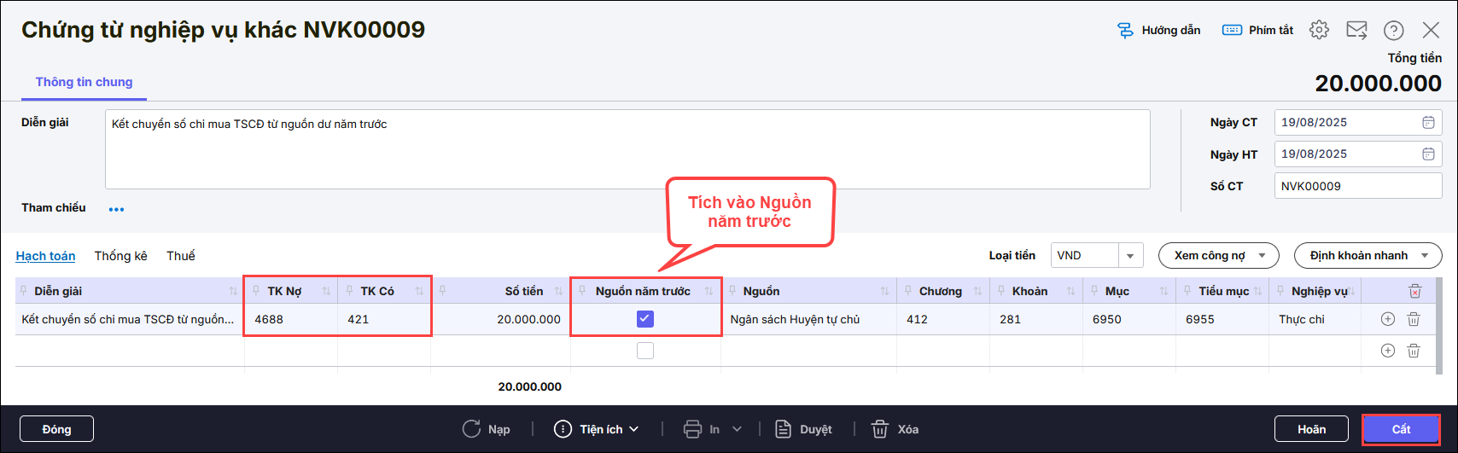The height and width of the screenshot is (453, 1458).
Task: Open the Tiện ích menu
Action: pyautogui.click(x=597, y=429)
